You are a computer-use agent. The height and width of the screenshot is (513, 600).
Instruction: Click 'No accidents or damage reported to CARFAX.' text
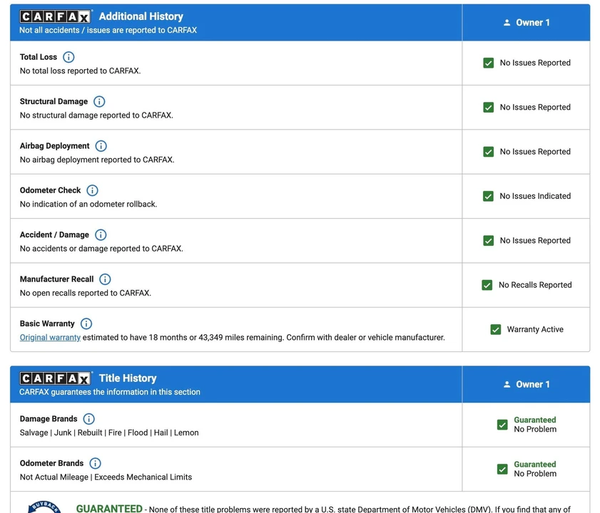point(101,249)
